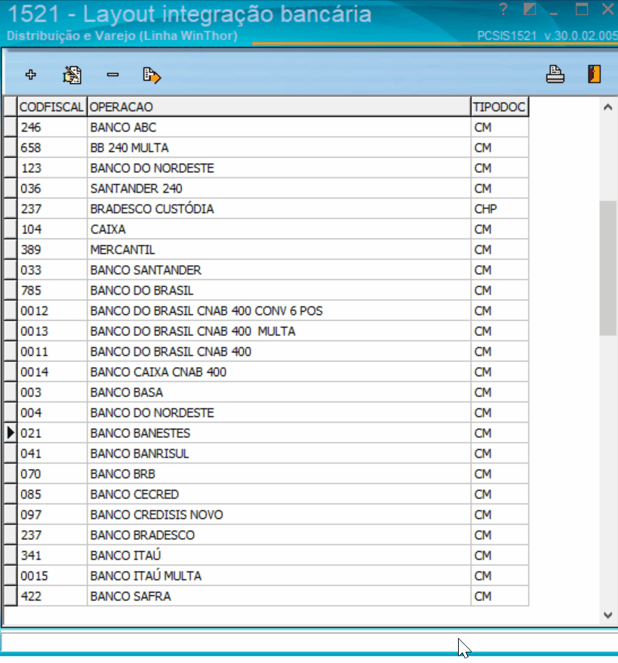Click the vertical scrollbar thumb
The height and width of the screenshot is (663, 618).
coord(608,269)
